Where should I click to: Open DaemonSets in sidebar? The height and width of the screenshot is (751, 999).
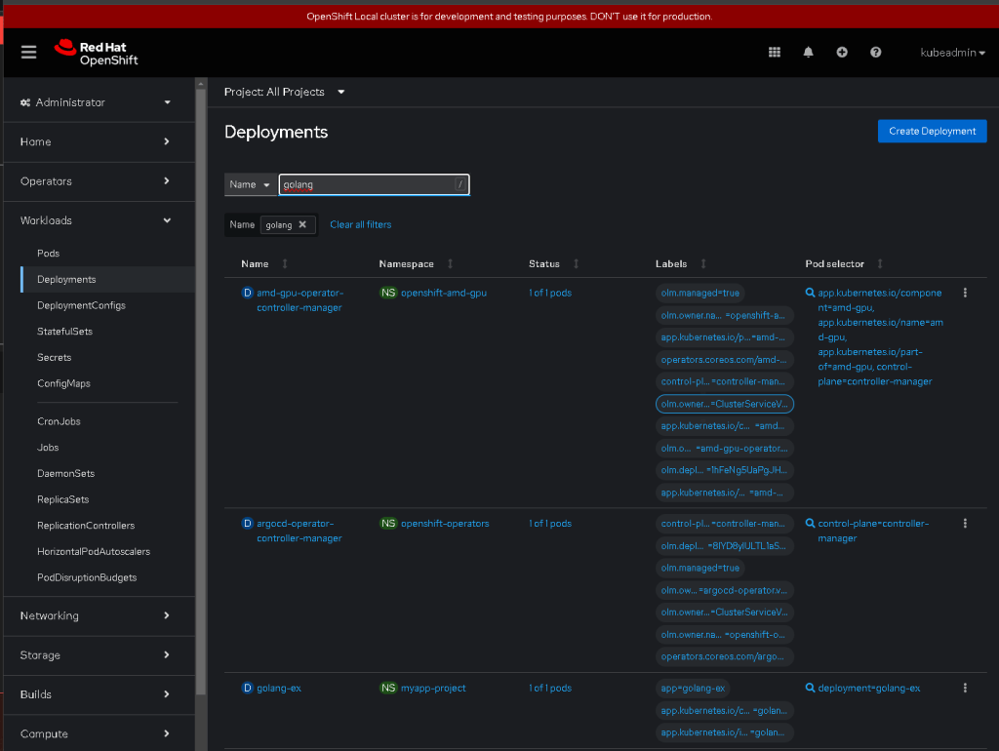click(x=65, y=473)
